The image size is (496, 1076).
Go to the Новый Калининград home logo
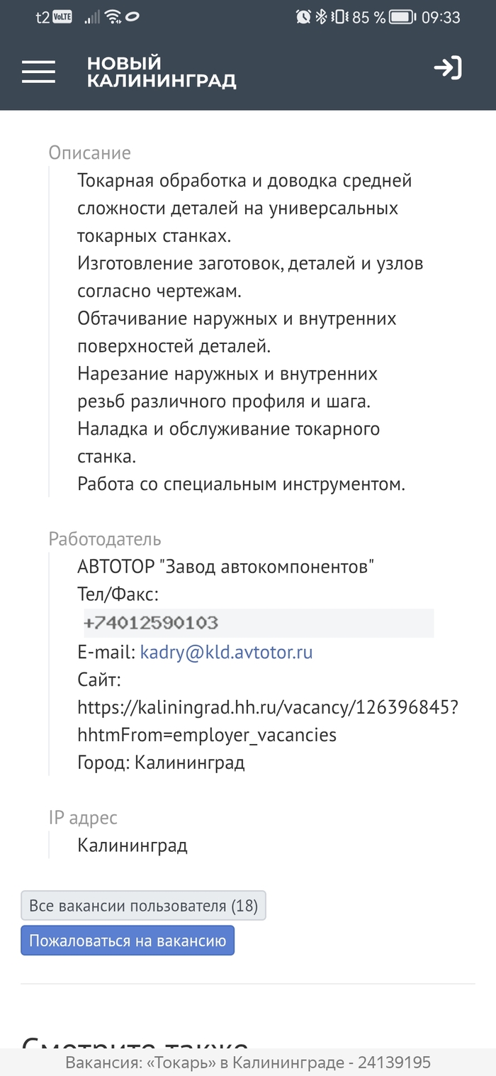tap(161, 72)
